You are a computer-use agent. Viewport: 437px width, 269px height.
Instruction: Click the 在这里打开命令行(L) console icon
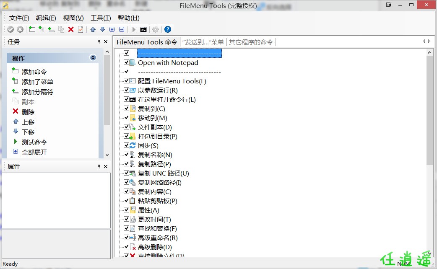tap(133, 99)
